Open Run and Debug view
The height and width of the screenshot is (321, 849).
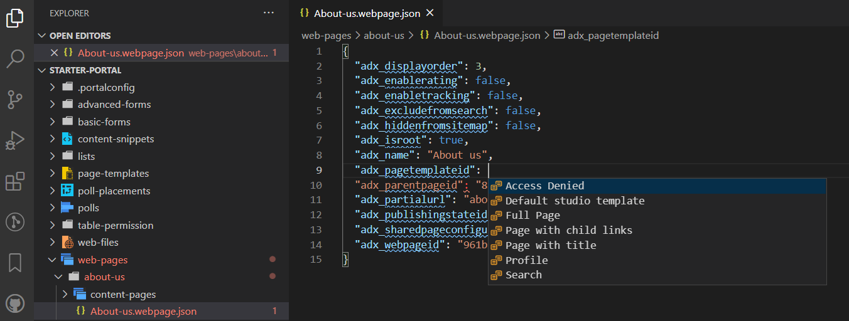click(x=16, y=140)
